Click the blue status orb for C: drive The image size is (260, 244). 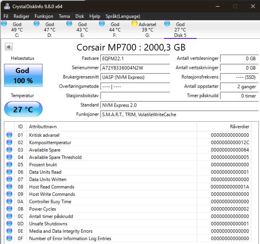[4, 24]
